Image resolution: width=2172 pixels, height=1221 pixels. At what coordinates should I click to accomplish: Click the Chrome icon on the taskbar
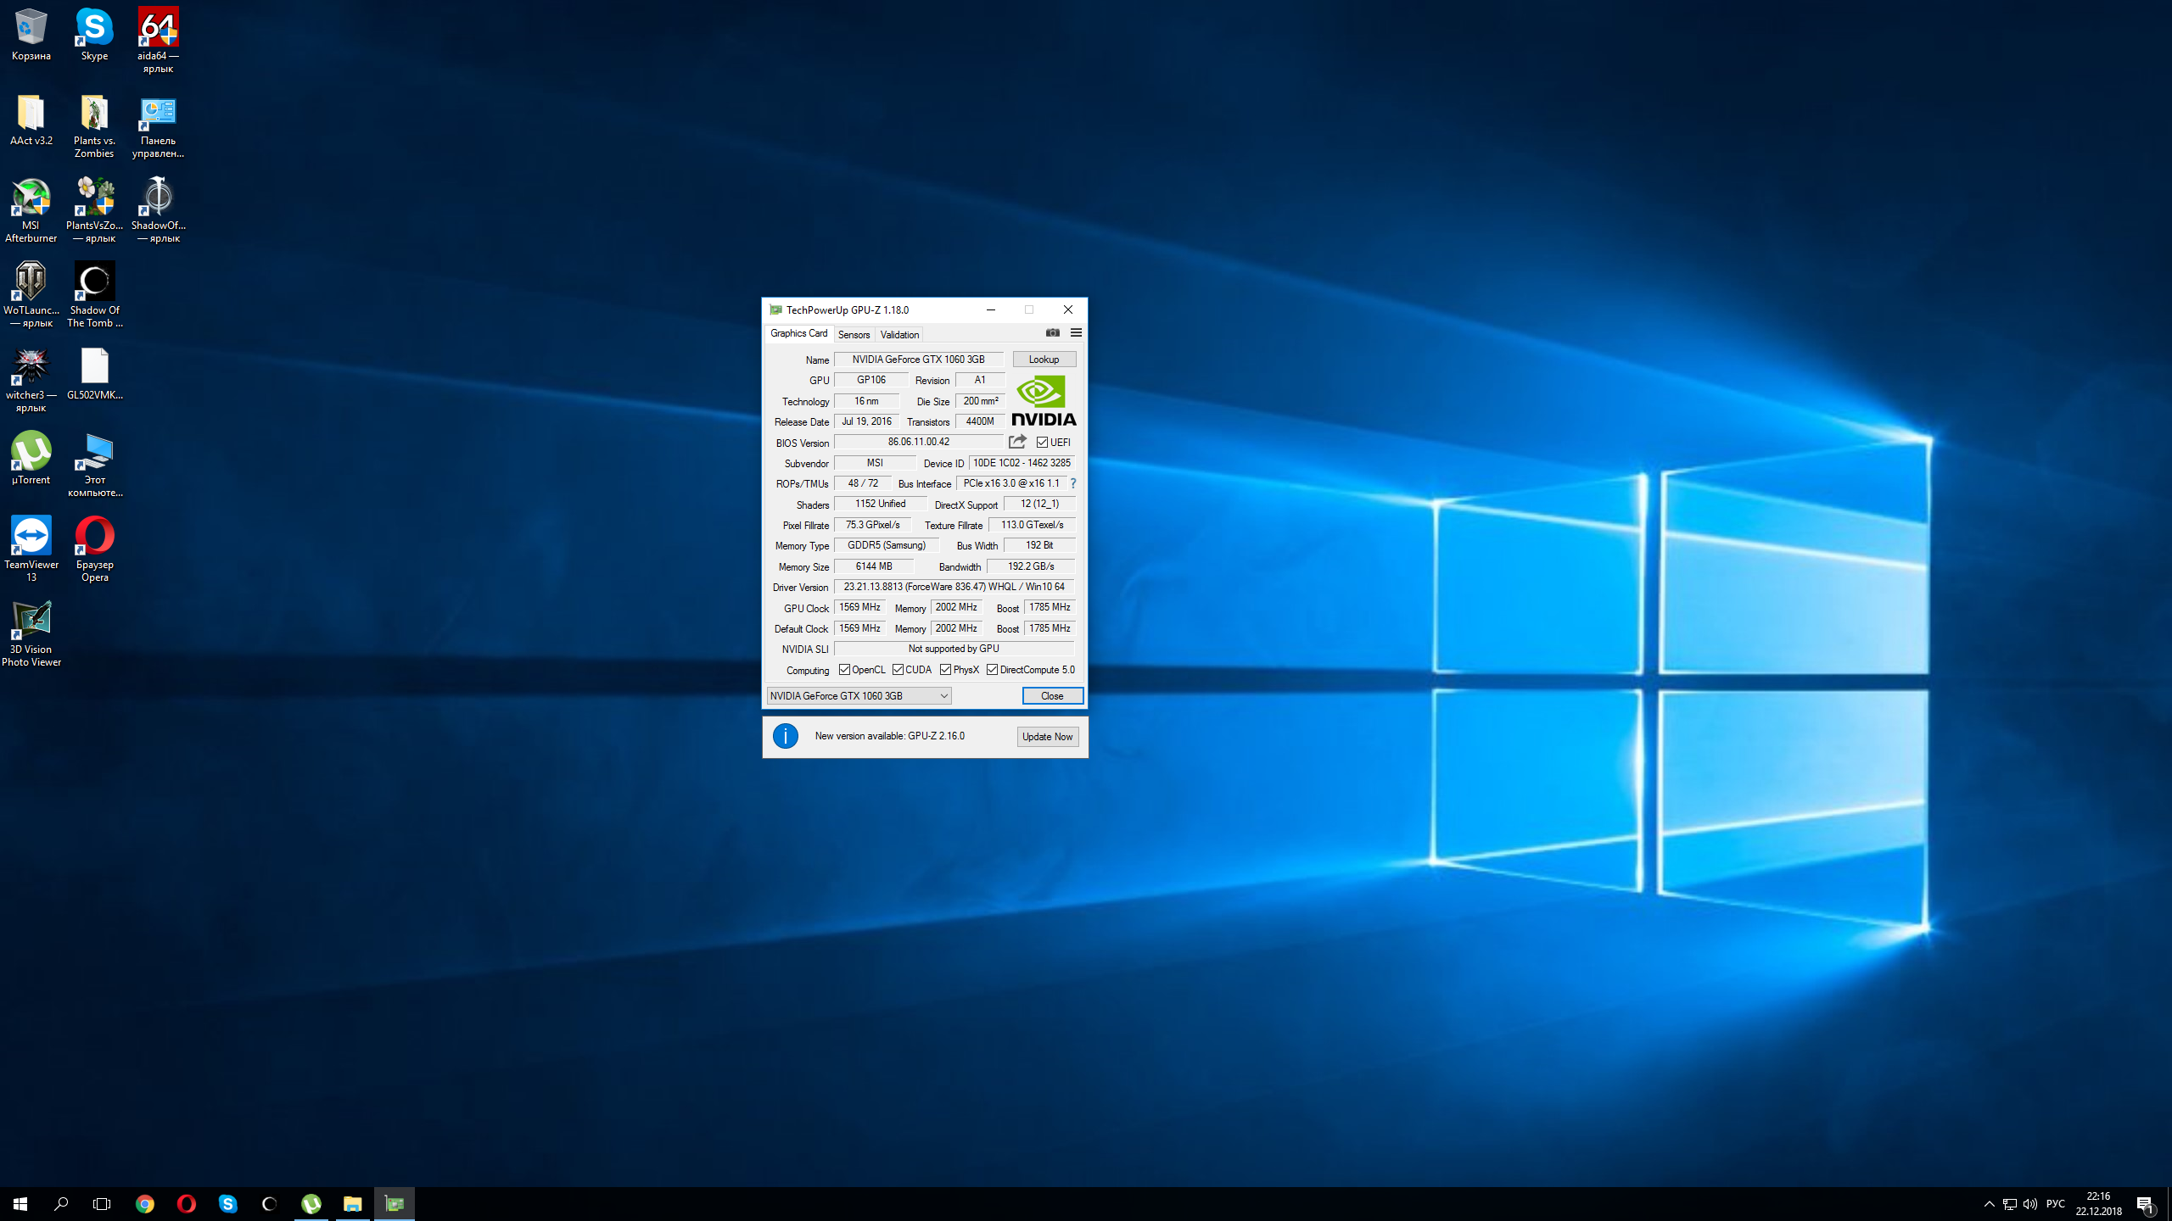coord(145,1203)
